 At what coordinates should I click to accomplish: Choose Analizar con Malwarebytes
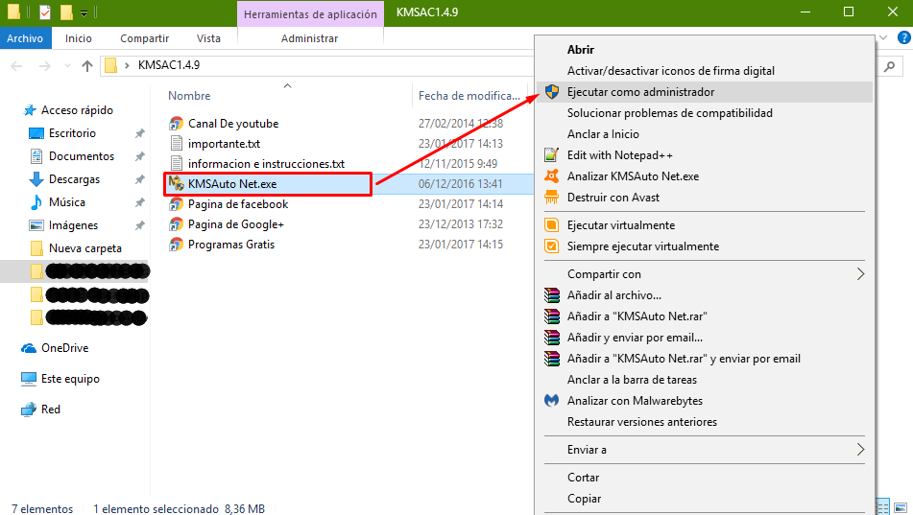point(705,401)
